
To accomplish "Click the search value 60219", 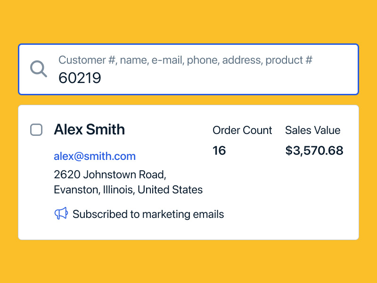I will pos(80,78).
